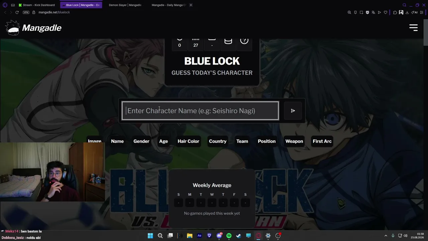Screen dimensions: 428x241
Task: Switch to the Stream - Kick Dashboard tab
Action: pos(37,5)
